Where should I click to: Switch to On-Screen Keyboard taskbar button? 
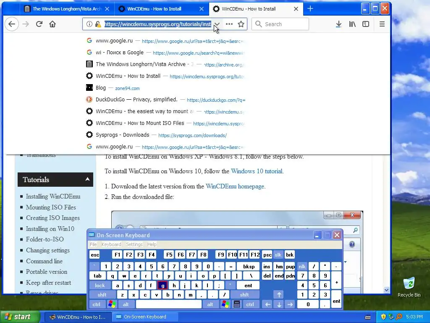click(x=145, y=317)
